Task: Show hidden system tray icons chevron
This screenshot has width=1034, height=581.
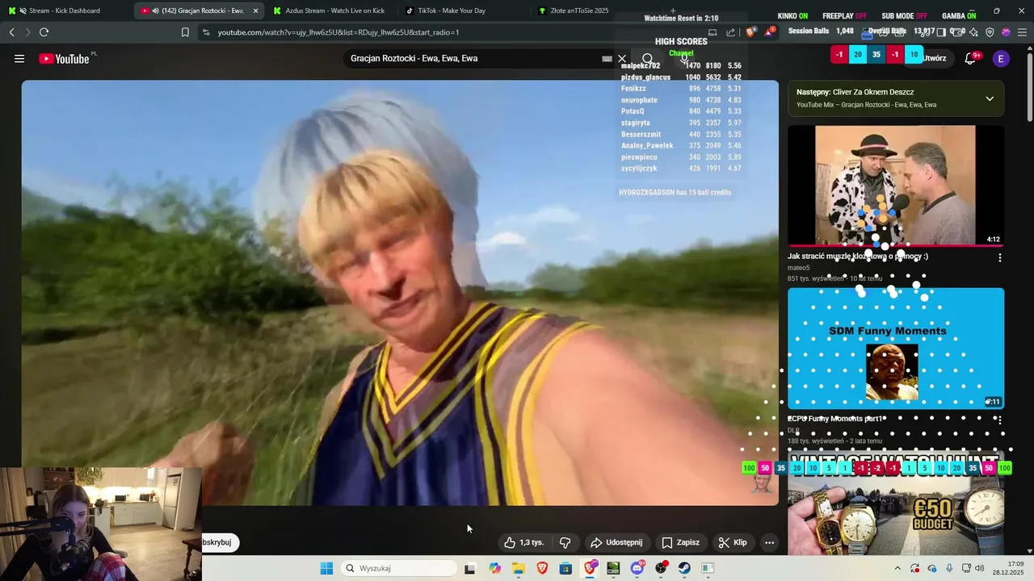Action: 897,568
